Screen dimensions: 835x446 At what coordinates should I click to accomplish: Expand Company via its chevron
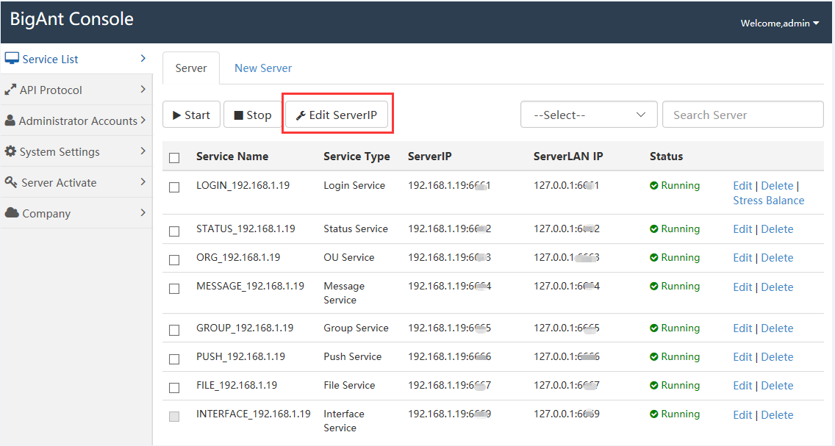[x=143, y=213]
